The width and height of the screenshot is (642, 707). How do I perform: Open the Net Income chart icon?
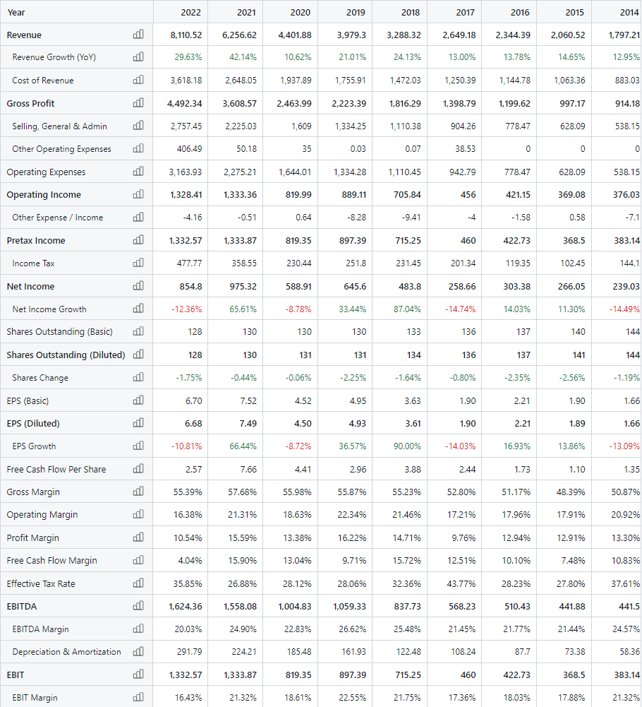click(138, 286)
